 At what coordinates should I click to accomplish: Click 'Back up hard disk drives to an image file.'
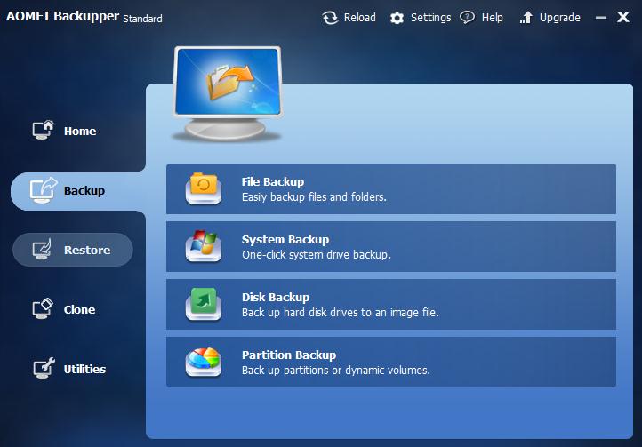tap(341, 312)
